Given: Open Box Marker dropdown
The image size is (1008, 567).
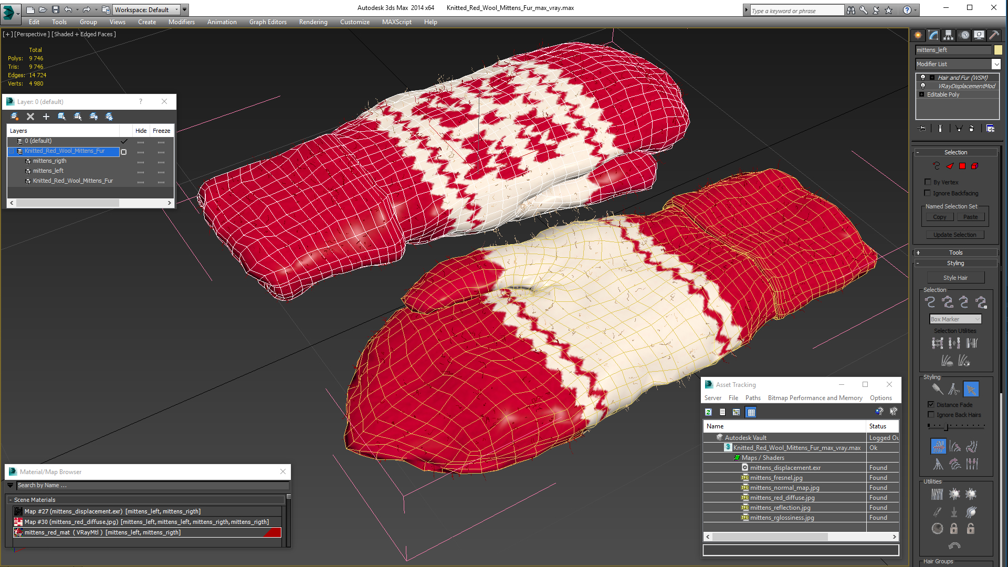Looking at the screenshot, I should [x=955, y=319].
